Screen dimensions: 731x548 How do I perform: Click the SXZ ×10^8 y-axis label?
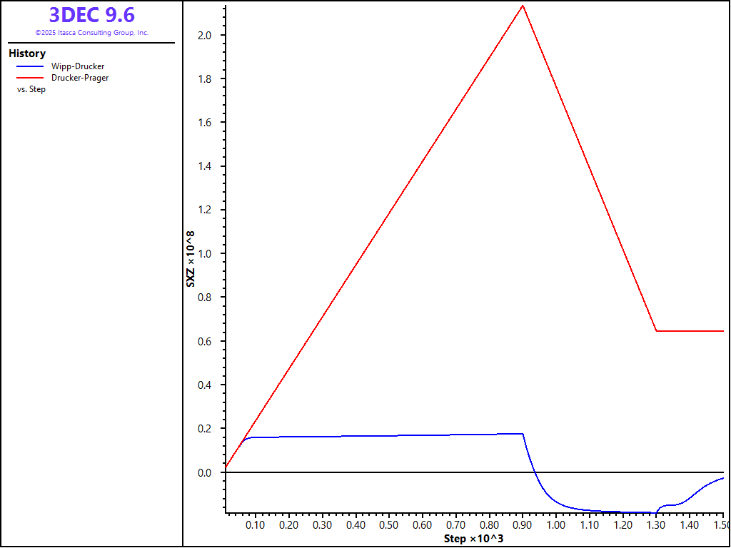(191, 259)
